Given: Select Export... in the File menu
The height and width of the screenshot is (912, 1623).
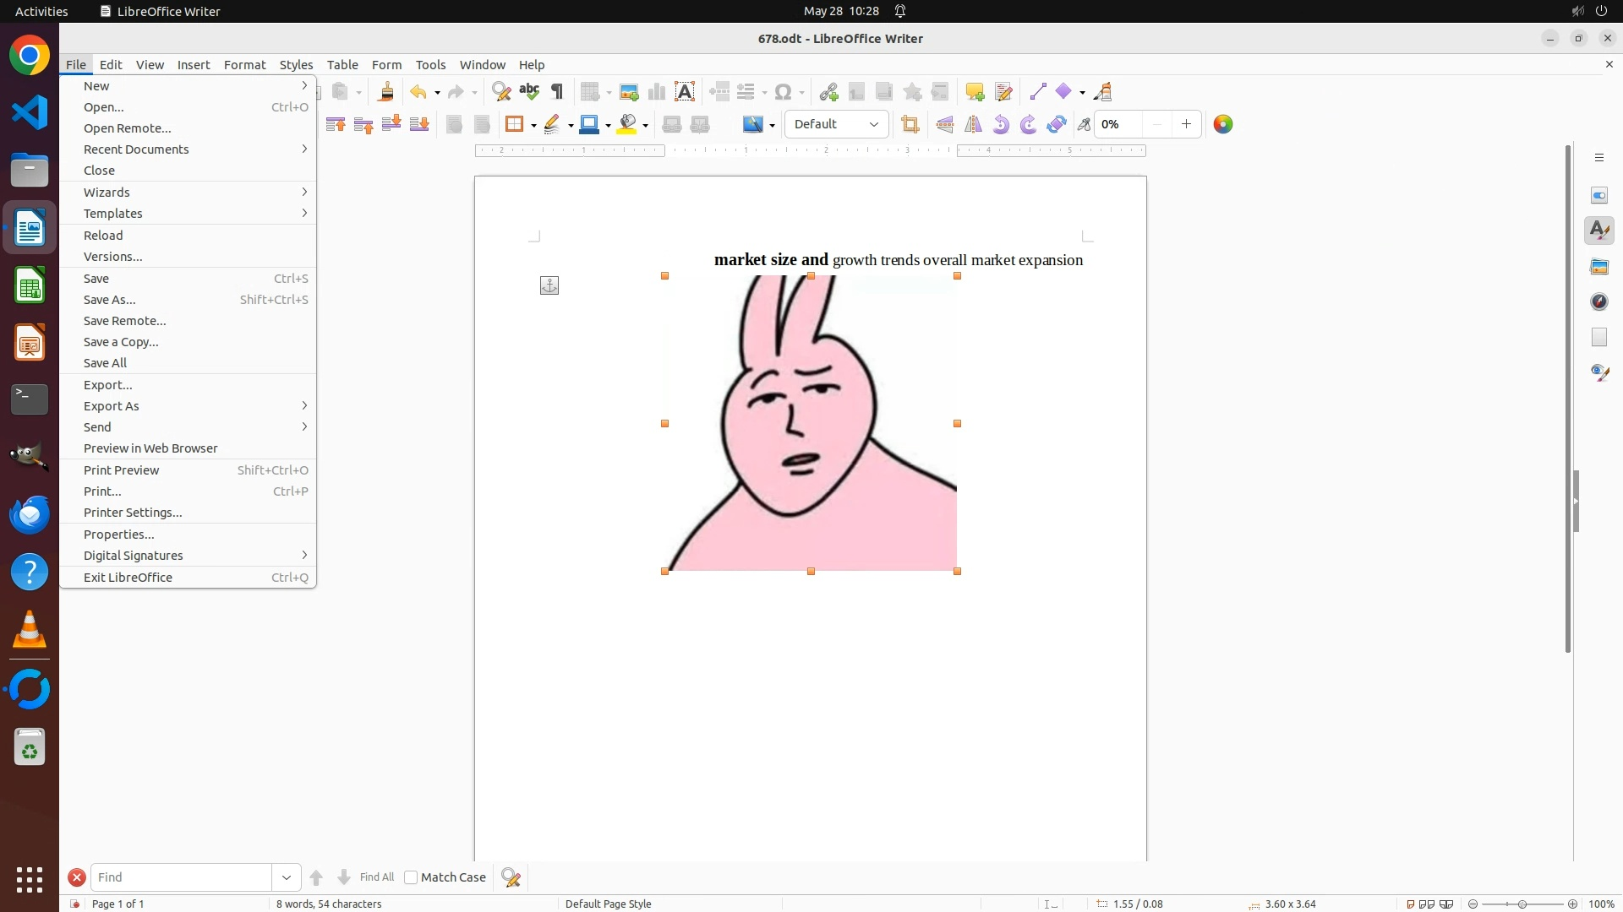Looking at the screenshot, I should 108,385.
